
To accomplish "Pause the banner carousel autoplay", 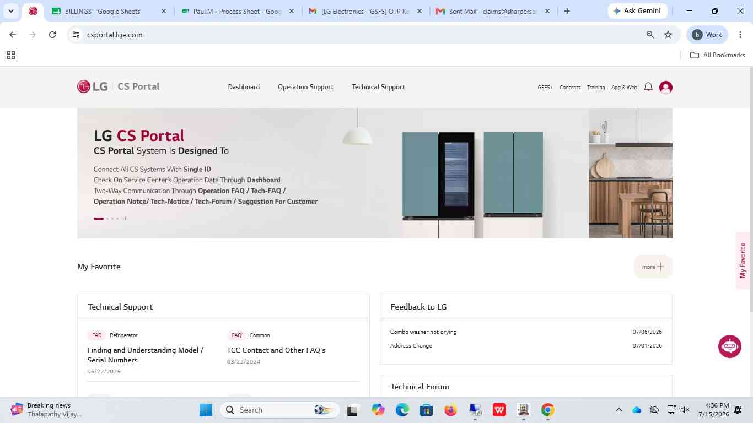I will (x=124, y=219).
